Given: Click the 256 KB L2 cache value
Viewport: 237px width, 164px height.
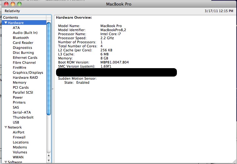Looking at the screenshot, I should coord(106,50).
